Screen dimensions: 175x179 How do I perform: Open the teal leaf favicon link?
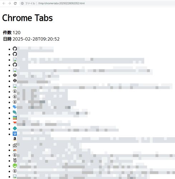point(15,112)
